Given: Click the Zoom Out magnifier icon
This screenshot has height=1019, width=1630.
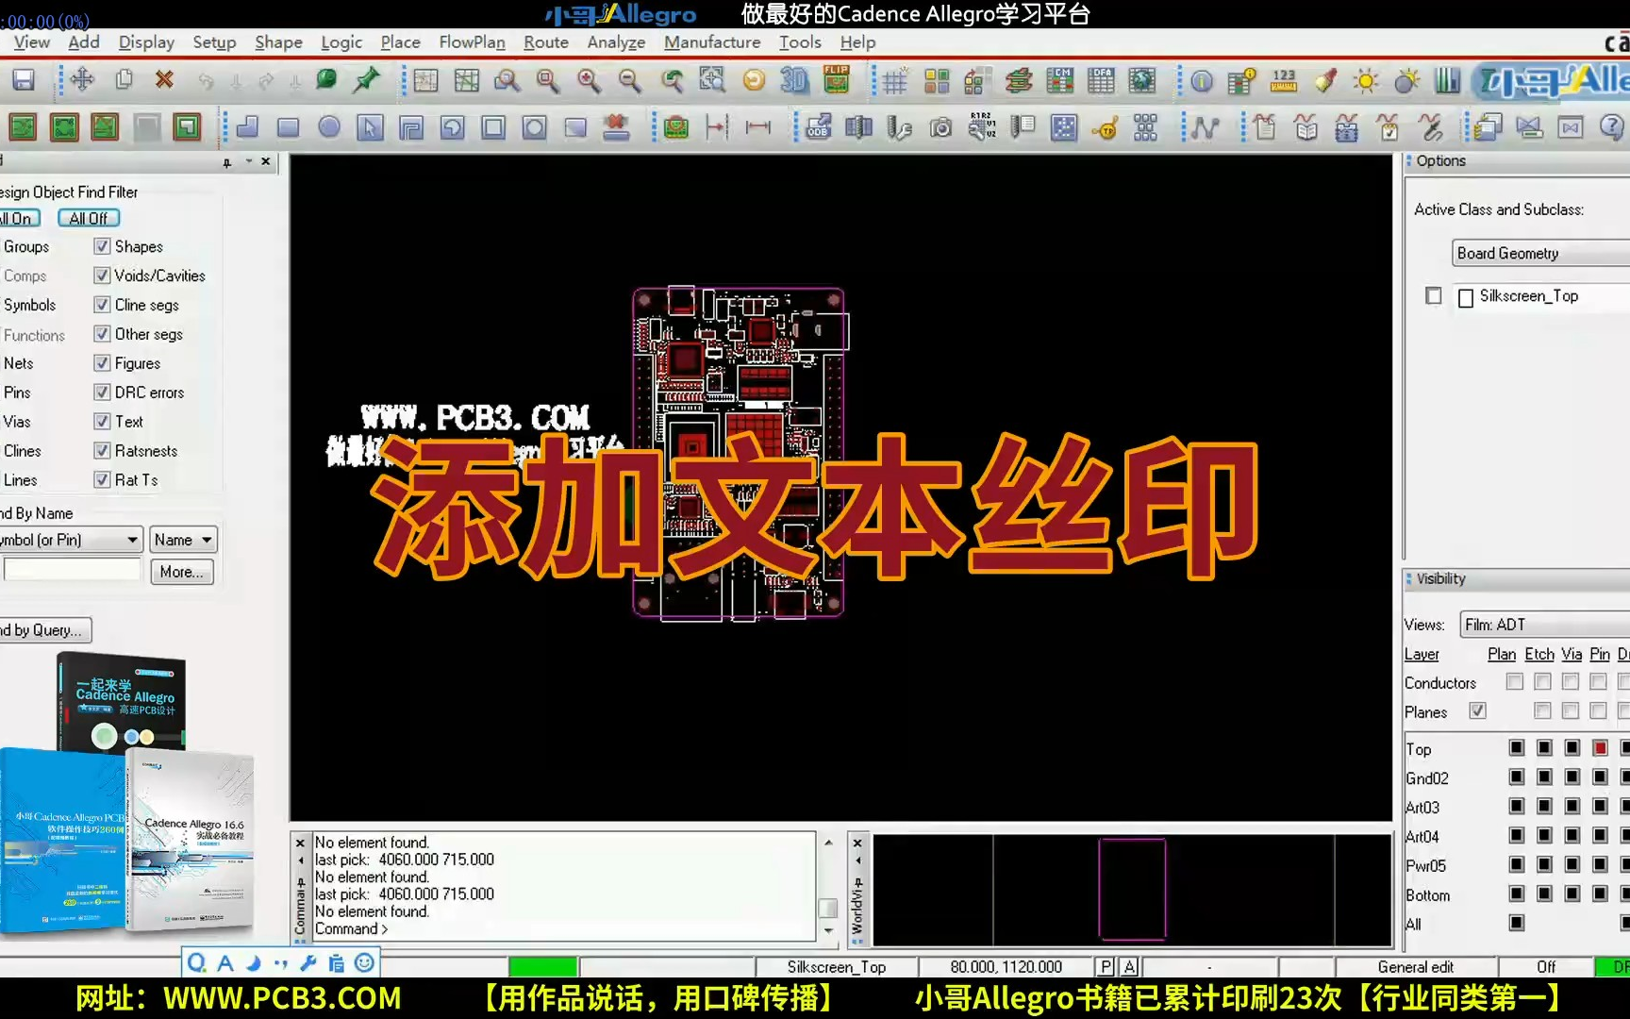Looking at the screenshot, I should click(x=629, y=80).
